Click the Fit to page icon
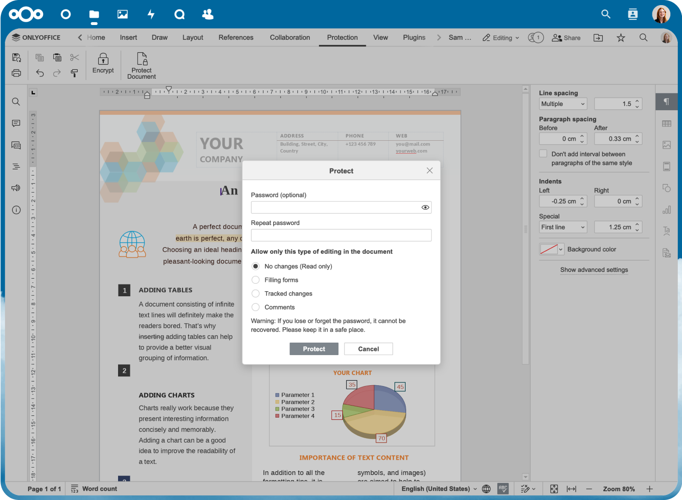682x500 pixels. (554, 489)
